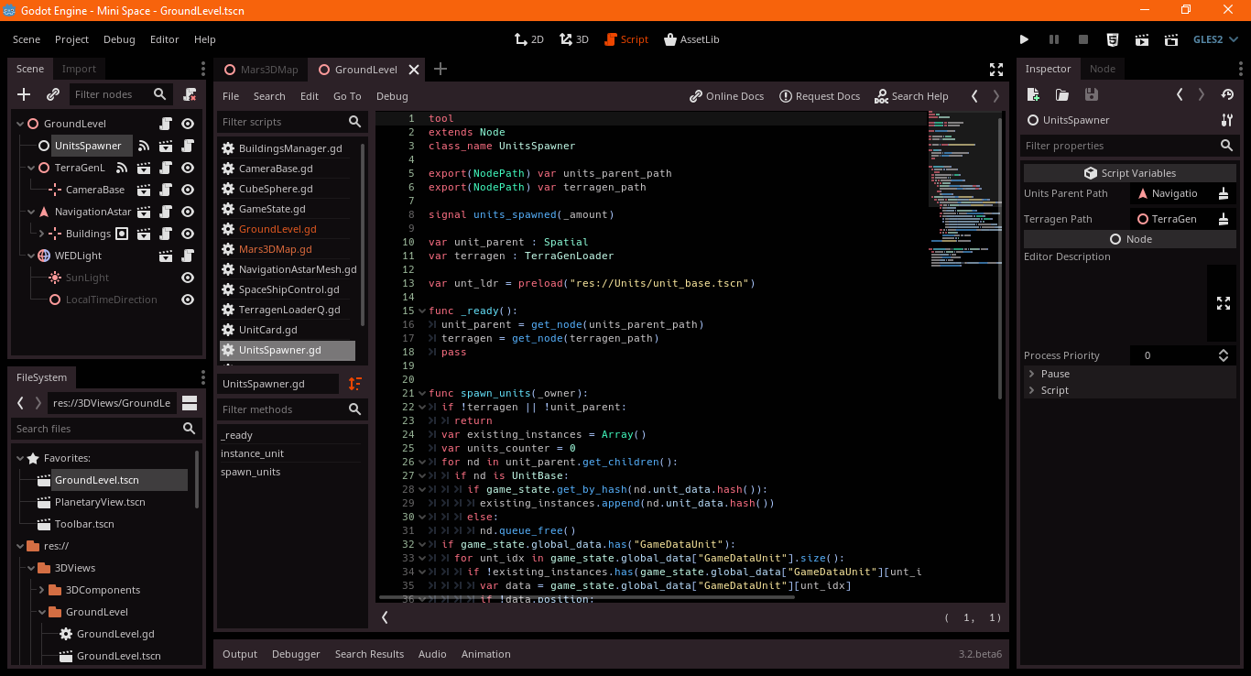Create new resource icon in Inspector
This screenshot has height=676, width=1251.
1033,94
